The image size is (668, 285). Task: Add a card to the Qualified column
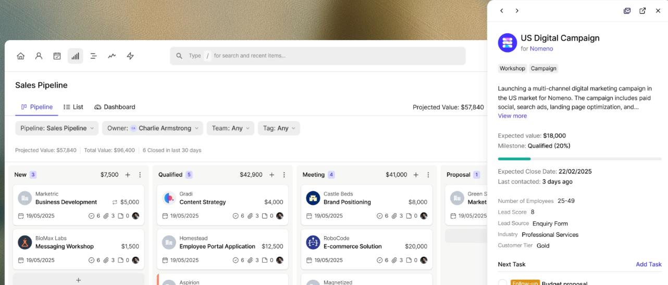[271, 175]
